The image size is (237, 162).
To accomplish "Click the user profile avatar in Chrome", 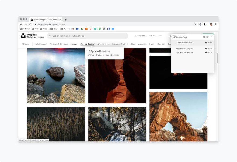I will (x=211, y=24).
